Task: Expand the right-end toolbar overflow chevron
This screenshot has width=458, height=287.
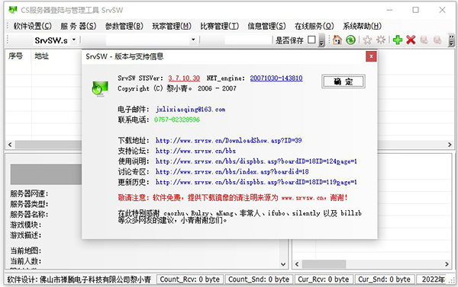Action: click(452, 40)
